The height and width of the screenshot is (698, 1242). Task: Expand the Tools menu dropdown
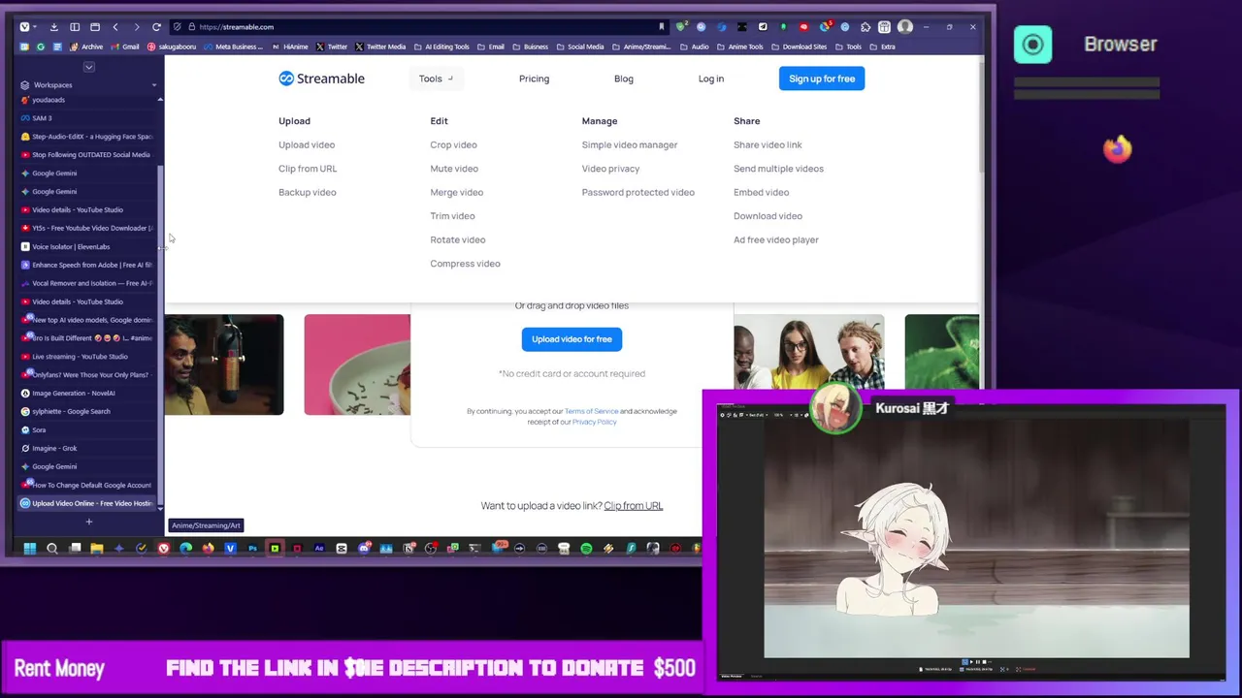(436, 79)
